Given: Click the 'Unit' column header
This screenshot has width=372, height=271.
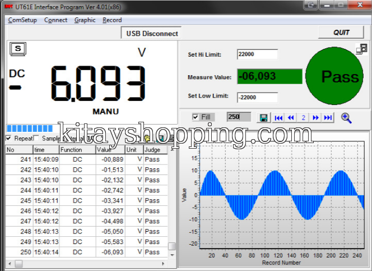Looking at the screenshot, I should pyautogui.click(x=134, y=150).
